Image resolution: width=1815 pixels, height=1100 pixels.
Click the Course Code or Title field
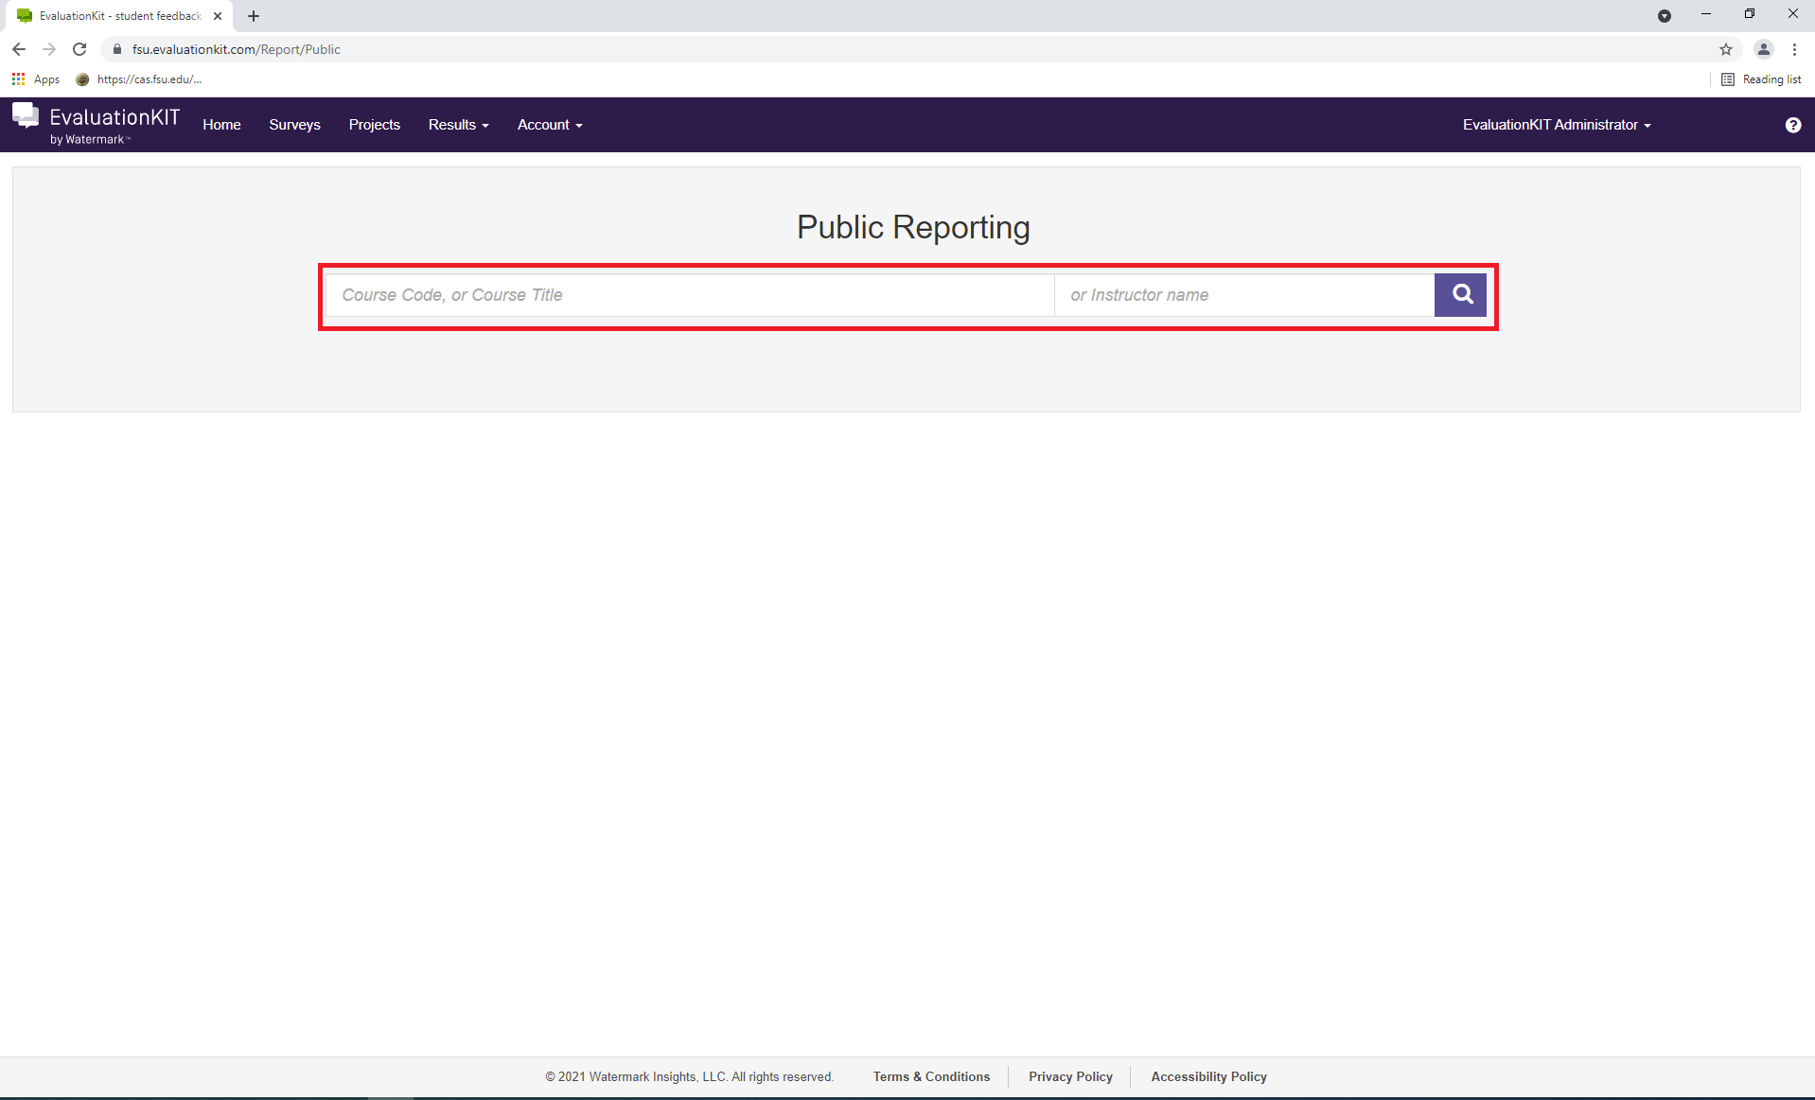(x=689, y=295)
